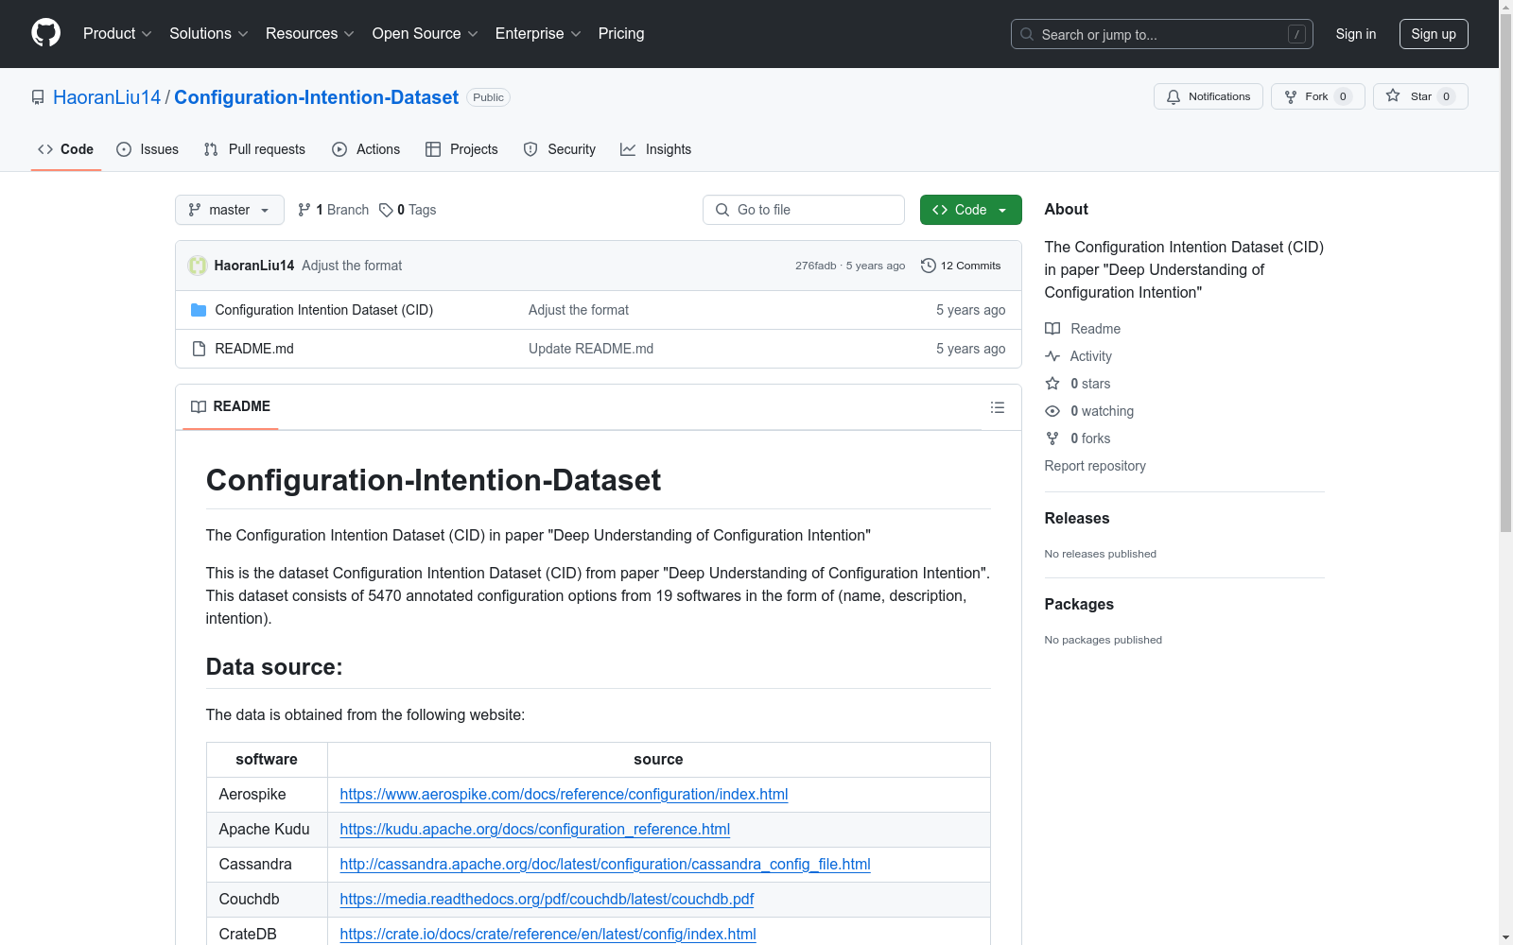Click the eye icon next to 0 watching
This screenshot has width=1513, height=945.
pos(1052,411)
